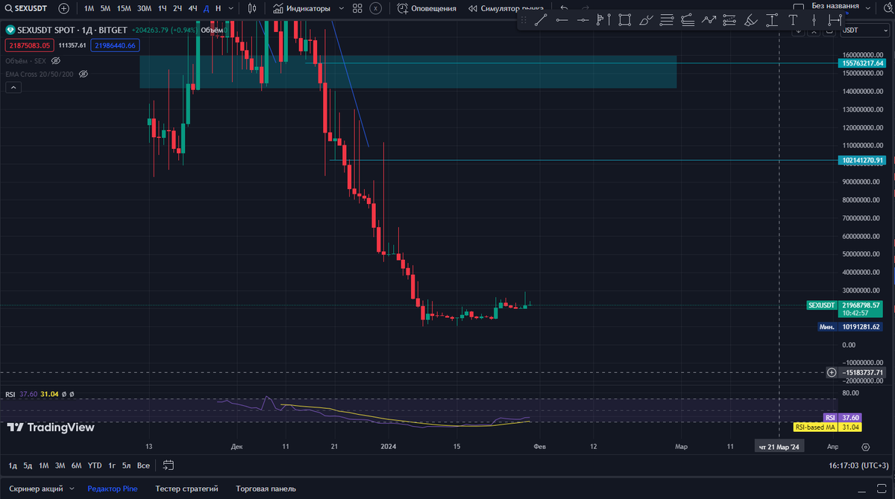Select the 1M timeframe
This screenshot has height=499, width=895.
pyautogui.click(x=89, y=8)
